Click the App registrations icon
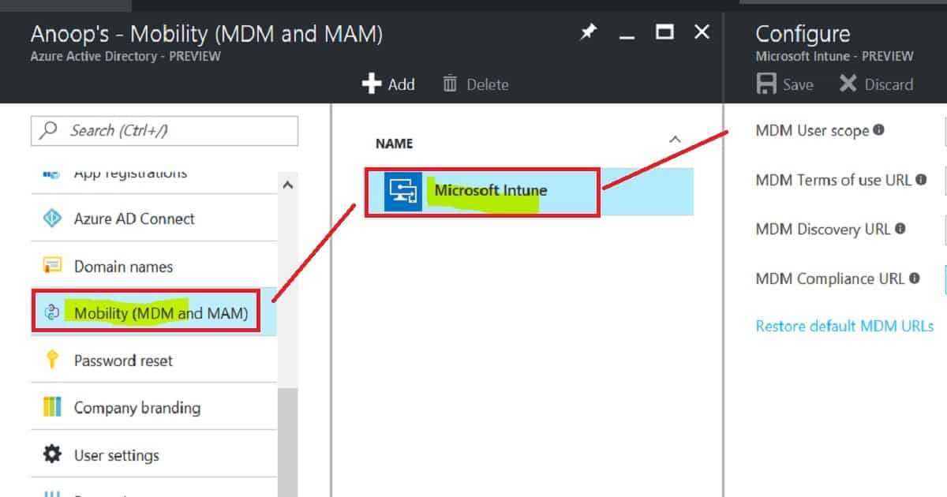Image resolution: width=947 pixels, height=497 pixels. 52,173
